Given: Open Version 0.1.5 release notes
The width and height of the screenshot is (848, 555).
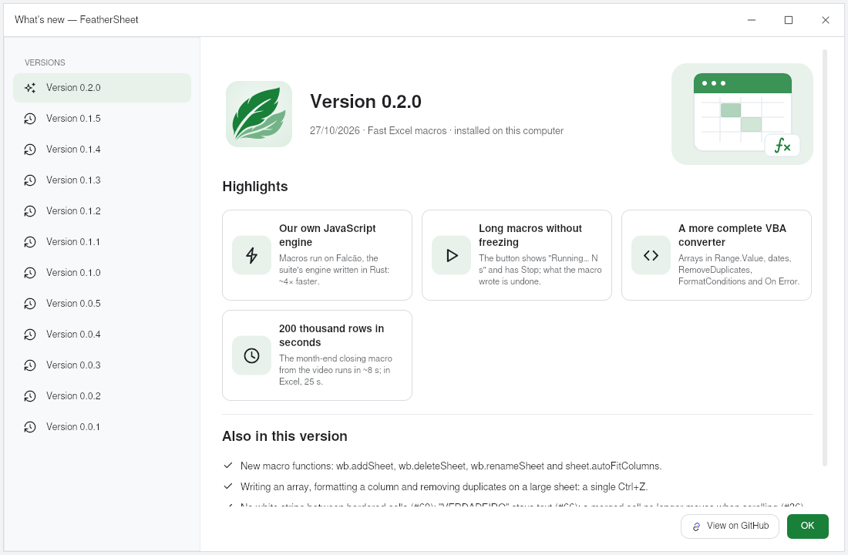Looking at the screenshot, I should click(x=102, y=119).
